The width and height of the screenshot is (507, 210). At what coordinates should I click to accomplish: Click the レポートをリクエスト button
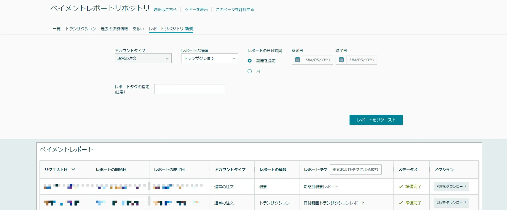click(x=376, y=120)
